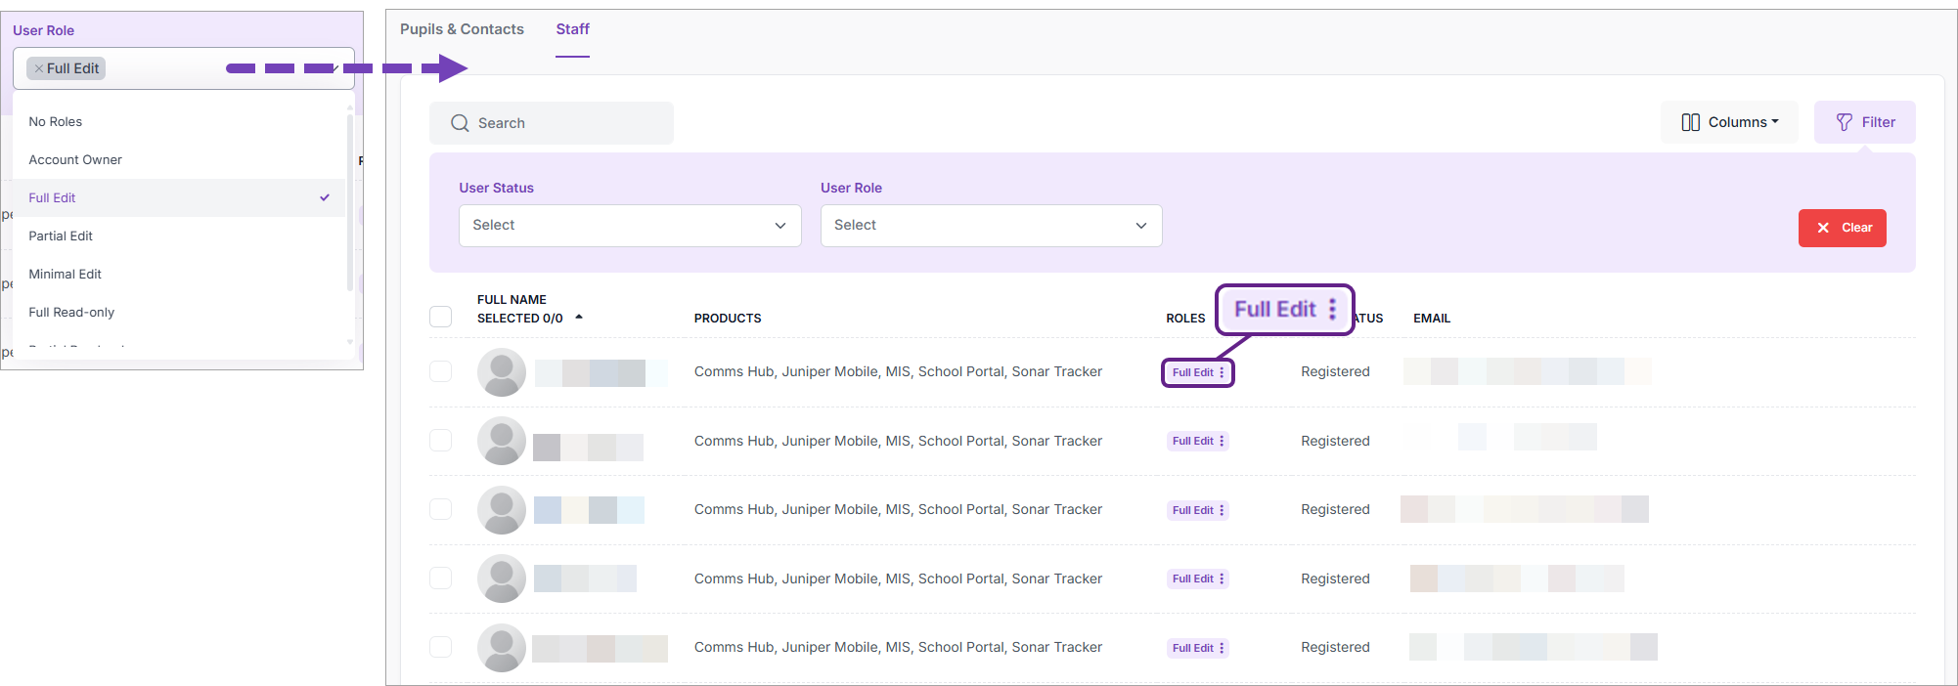Open the Columns chooser
Viewport: 1958px width, 686px height.
1729,122
